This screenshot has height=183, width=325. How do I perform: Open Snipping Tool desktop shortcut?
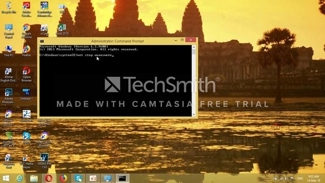click(x=9, y=162)
